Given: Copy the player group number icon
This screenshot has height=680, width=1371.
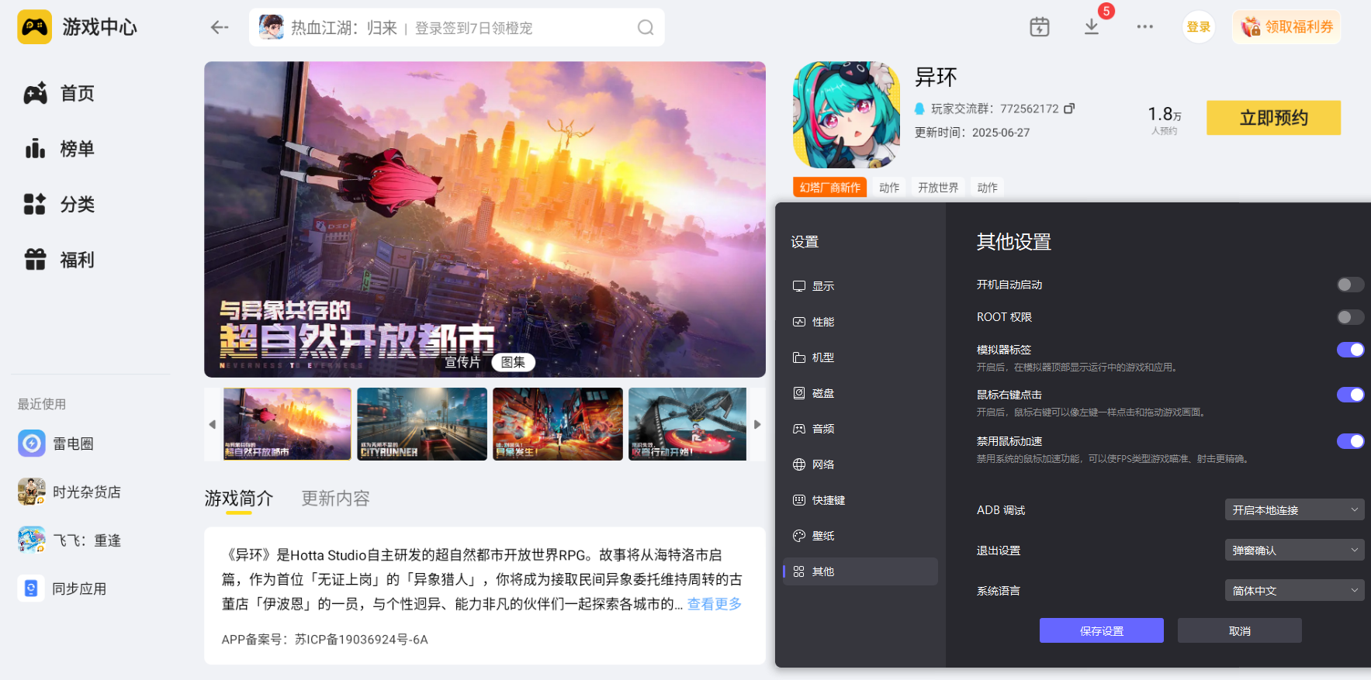Looking at the screenshot, I should click(x=1069, y=109).
